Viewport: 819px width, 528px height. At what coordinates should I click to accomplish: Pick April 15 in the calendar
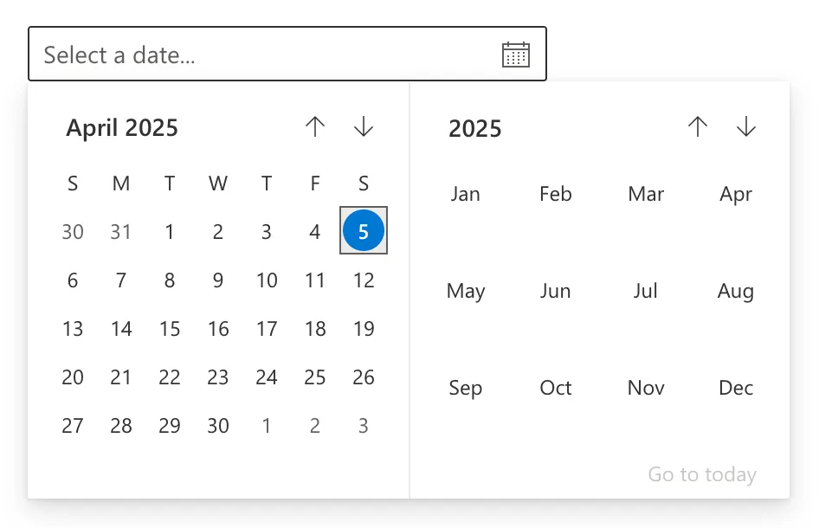point(170,329)
